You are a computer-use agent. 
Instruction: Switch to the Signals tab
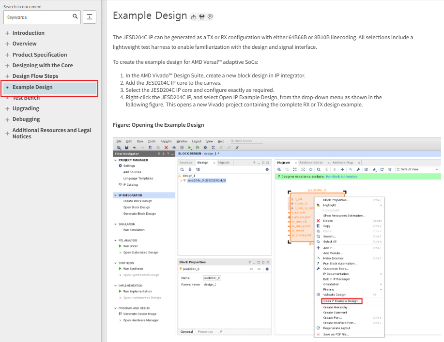coord(224,163)
